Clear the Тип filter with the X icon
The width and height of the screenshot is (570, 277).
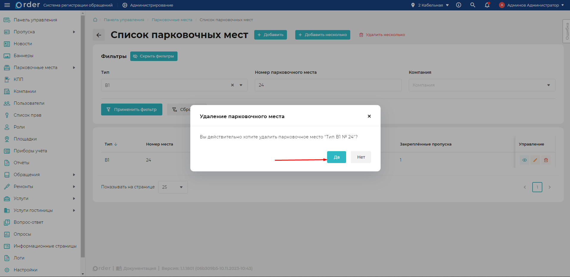pos(232,85)
